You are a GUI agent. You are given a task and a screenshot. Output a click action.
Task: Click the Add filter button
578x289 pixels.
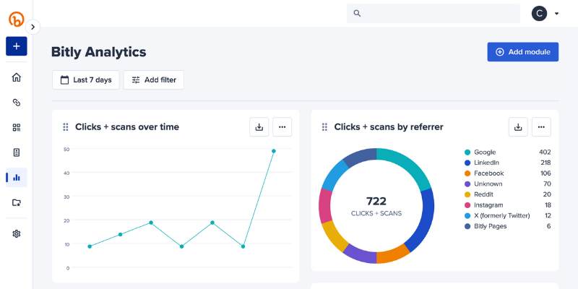(x=154, y=80)
